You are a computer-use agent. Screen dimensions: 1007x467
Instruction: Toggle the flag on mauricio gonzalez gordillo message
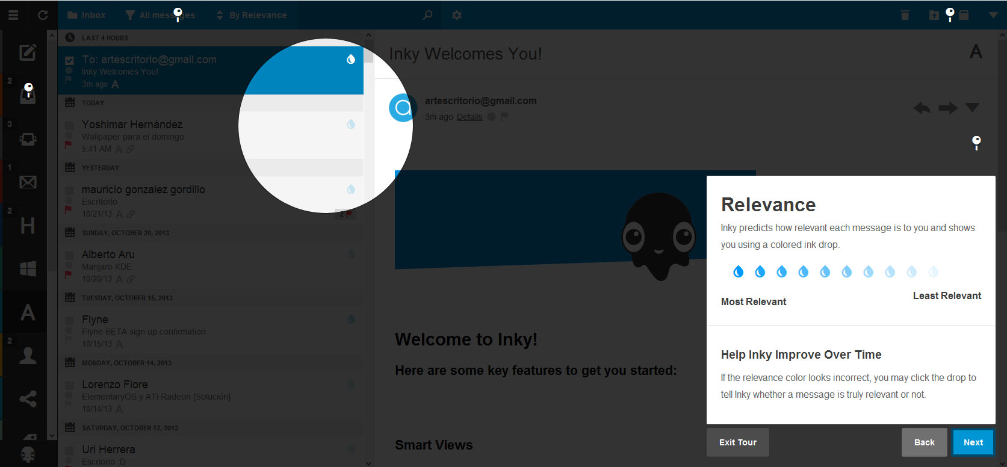[x=68, y=209]
